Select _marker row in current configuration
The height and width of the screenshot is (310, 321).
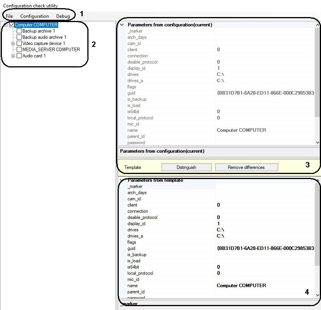(x=220, y=31)
